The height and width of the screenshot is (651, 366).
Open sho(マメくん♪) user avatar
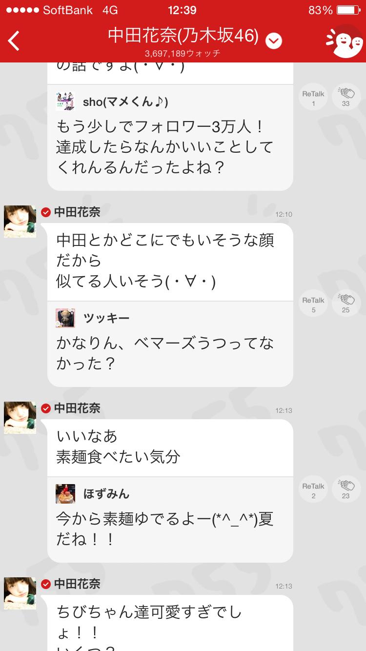pos(65,101)
